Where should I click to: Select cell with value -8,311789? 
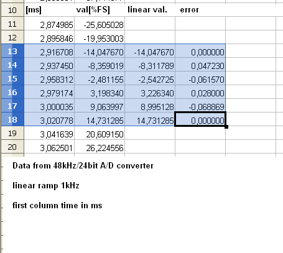tap(150, 65)
